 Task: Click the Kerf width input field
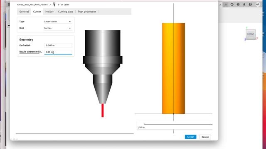click(x=58, y=45)
